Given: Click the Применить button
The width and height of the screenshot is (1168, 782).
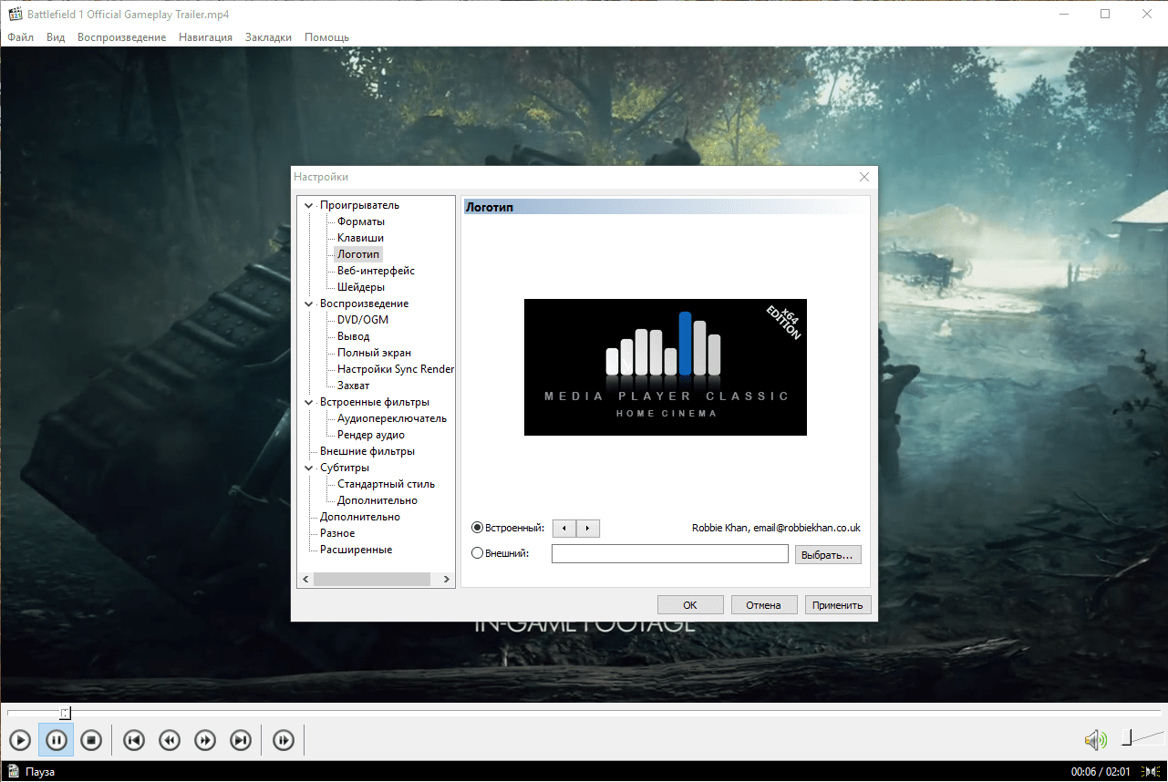Looking at the screenshot, I should pos(838,604).
